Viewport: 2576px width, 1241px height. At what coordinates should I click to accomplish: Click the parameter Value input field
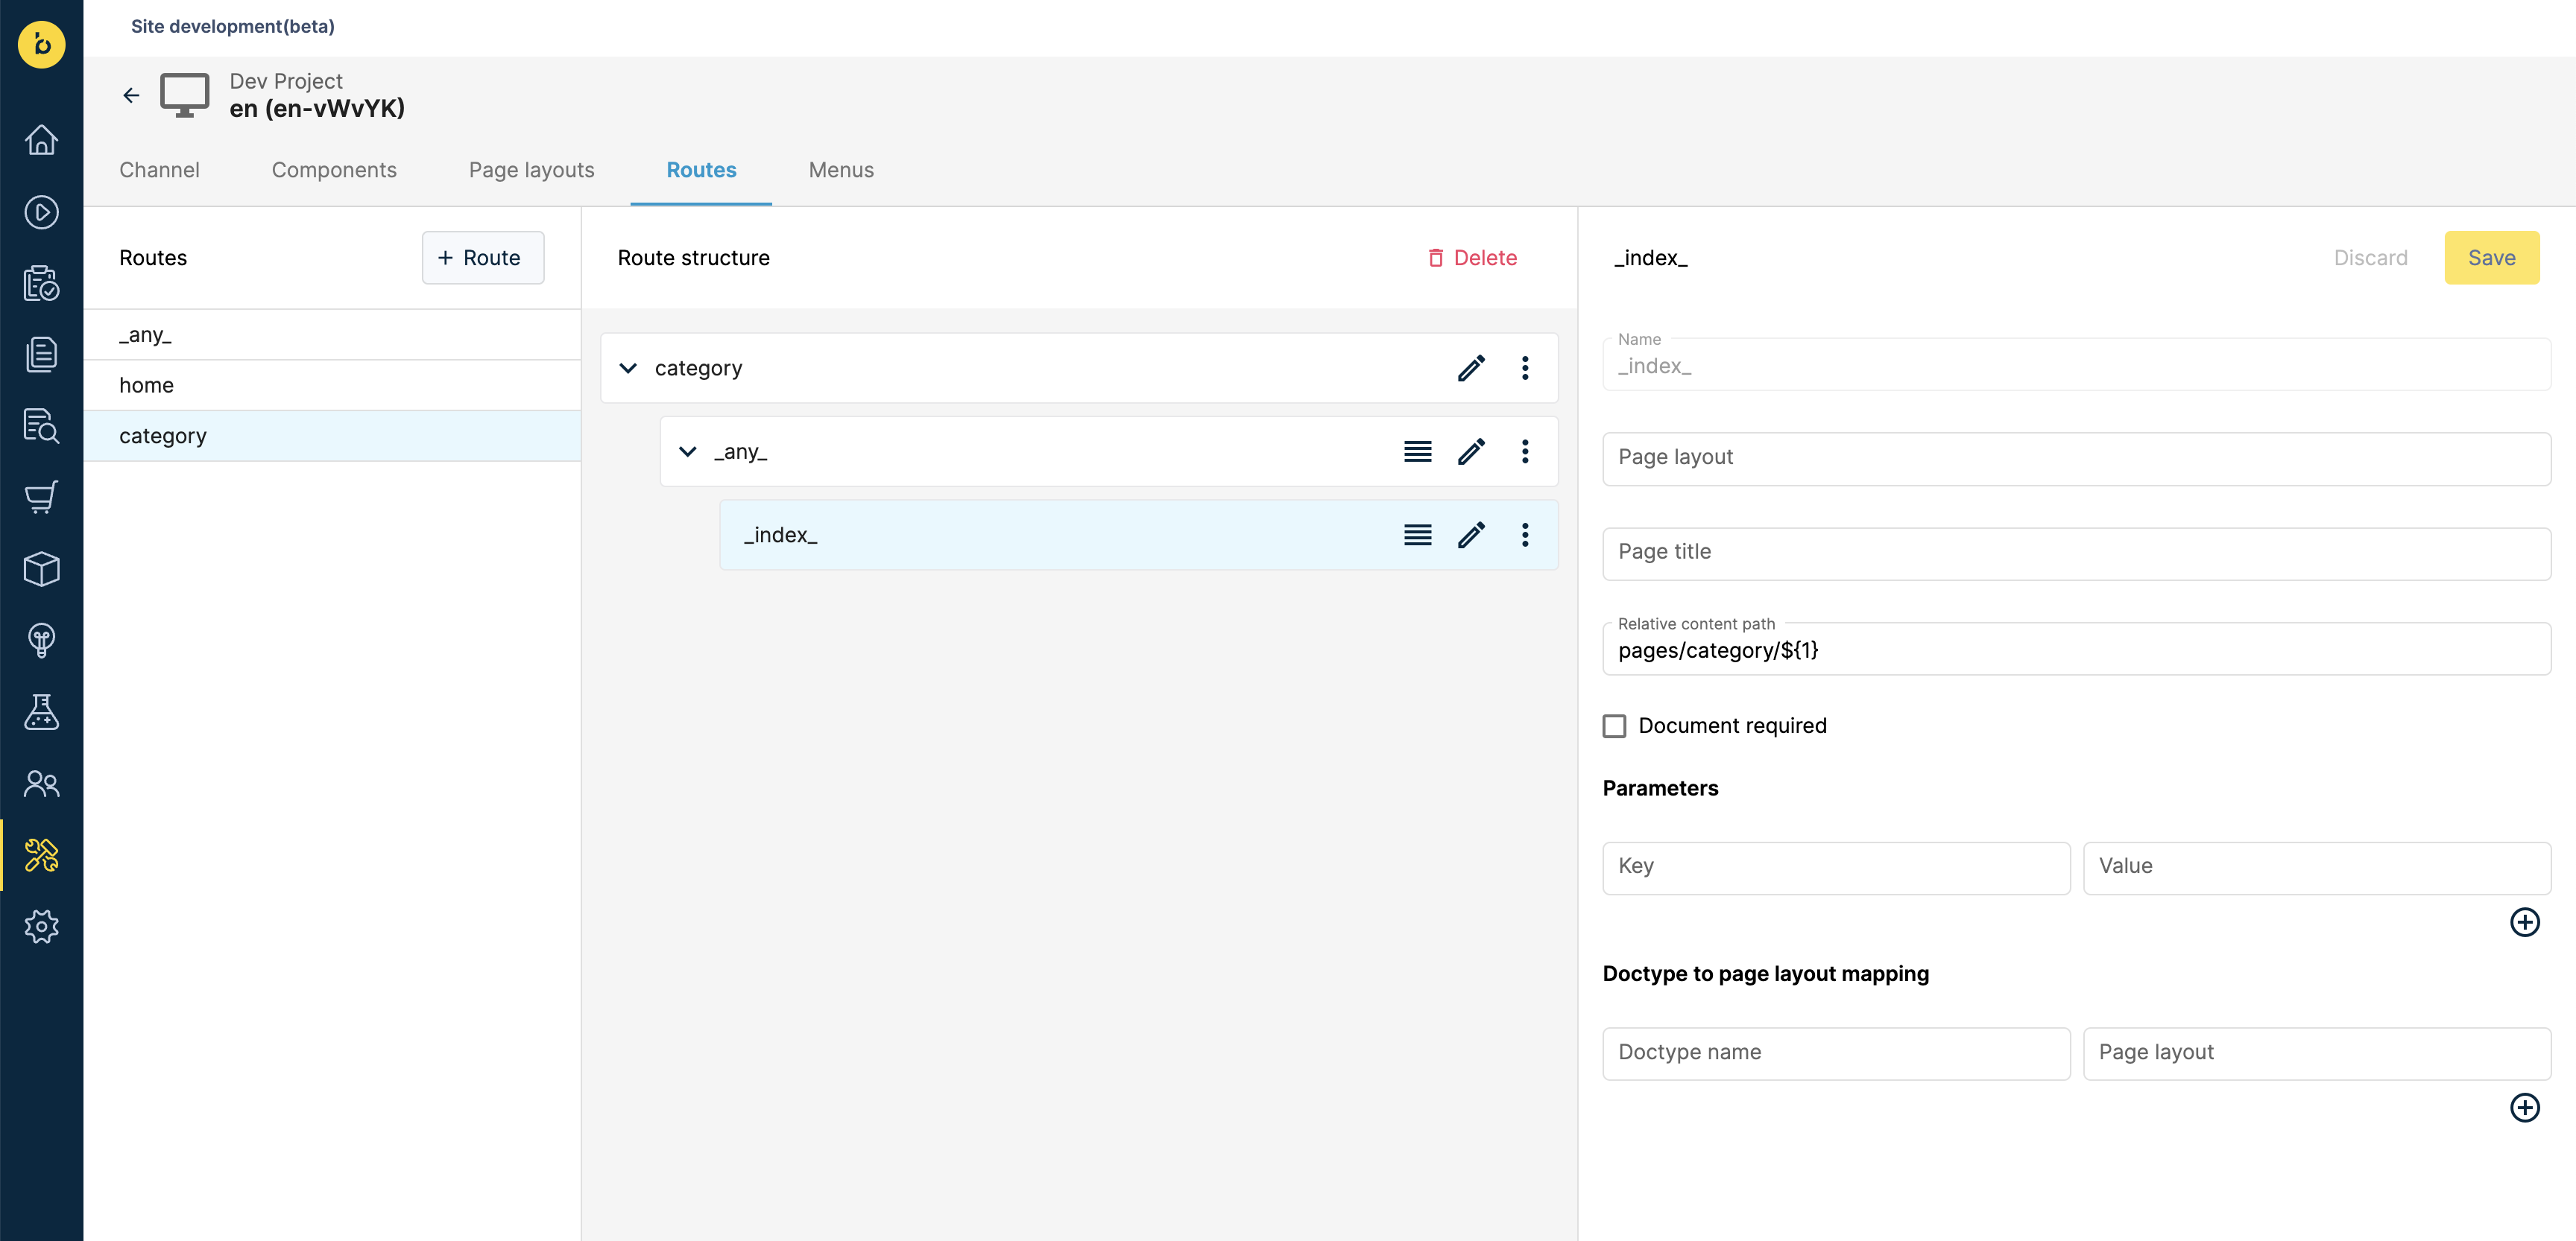coord(2316,867)
